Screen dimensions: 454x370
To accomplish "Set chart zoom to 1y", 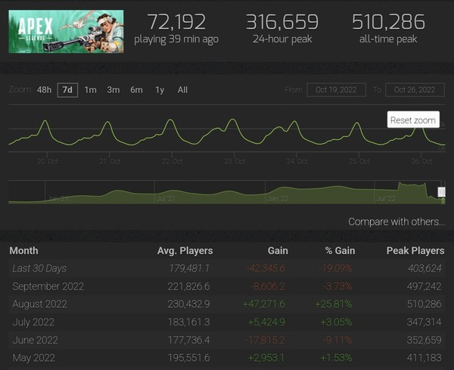I will tap(160, 90).
